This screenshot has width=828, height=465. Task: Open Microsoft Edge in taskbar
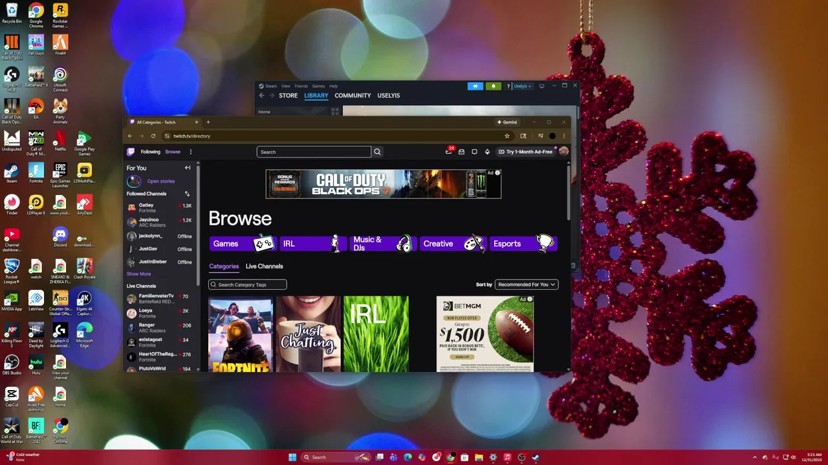(x=408, y=457)
